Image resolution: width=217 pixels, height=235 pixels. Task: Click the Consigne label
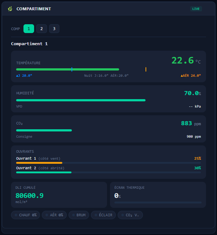tap(24, 137)
